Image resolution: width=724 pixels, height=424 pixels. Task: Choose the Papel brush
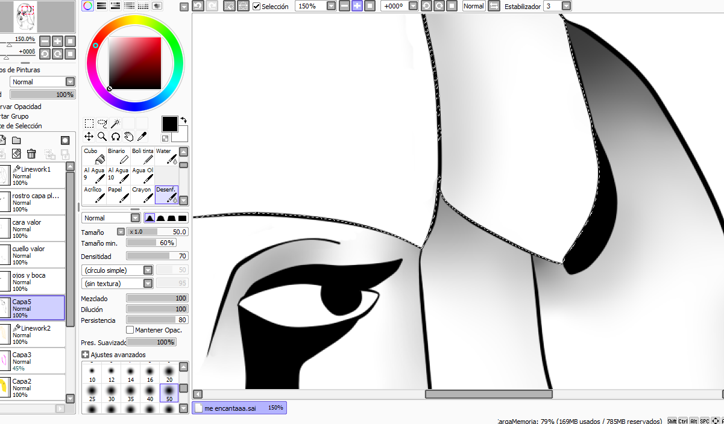pyautogui.click(x=118, y=195)
